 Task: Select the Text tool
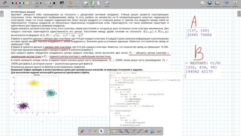(x=146, y=131)
